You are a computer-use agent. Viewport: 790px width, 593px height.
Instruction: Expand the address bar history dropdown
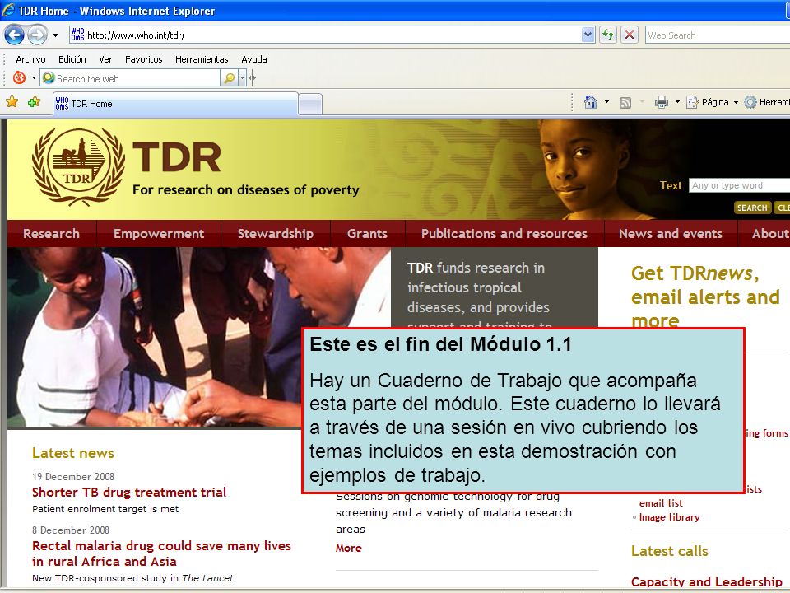coord(588,35)
